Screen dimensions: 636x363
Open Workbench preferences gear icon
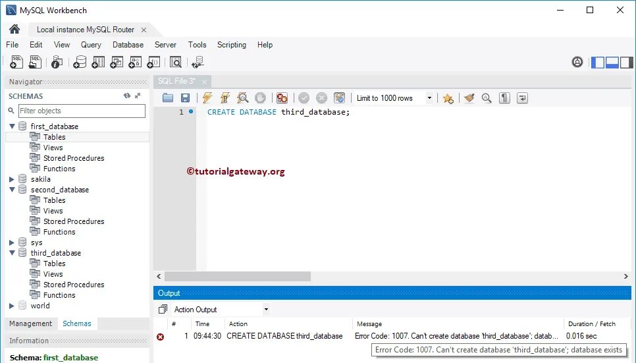coord(577,62)
